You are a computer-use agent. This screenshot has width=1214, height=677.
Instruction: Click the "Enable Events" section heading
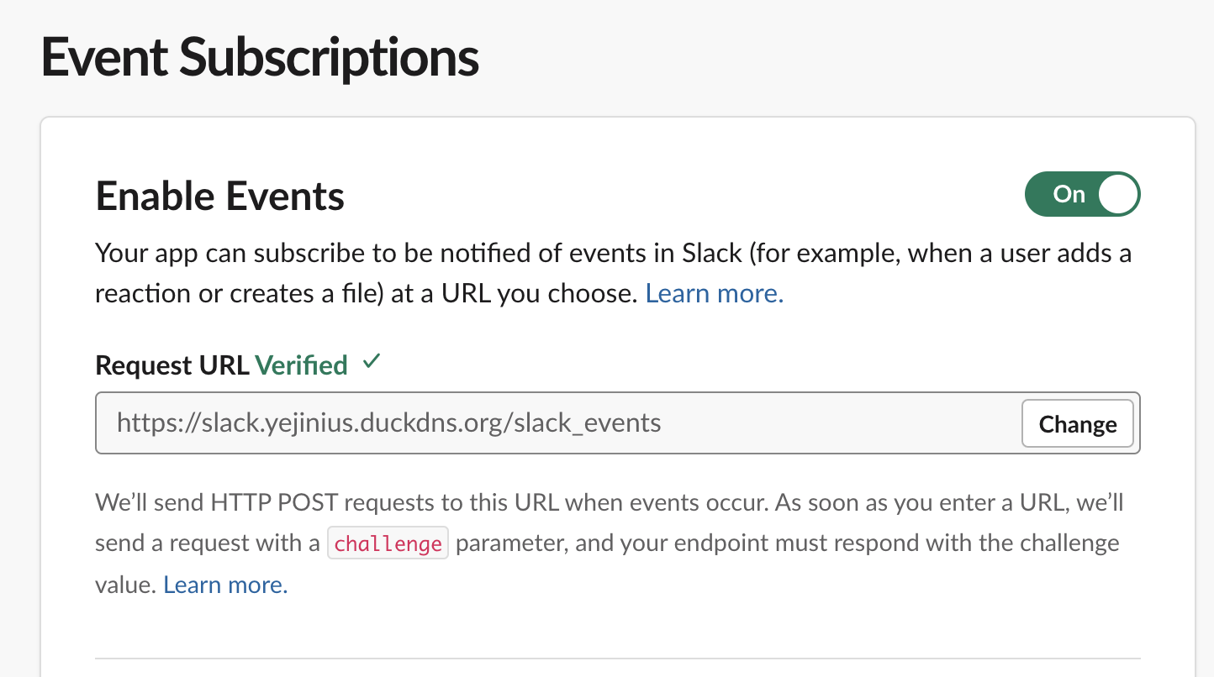(220, 197)
